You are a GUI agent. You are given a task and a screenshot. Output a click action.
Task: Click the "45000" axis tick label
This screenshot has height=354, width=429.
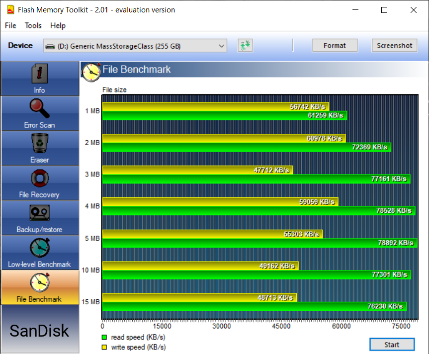coord(281,326)
